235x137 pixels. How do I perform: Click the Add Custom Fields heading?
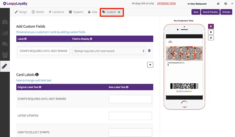tap(31, 26)
